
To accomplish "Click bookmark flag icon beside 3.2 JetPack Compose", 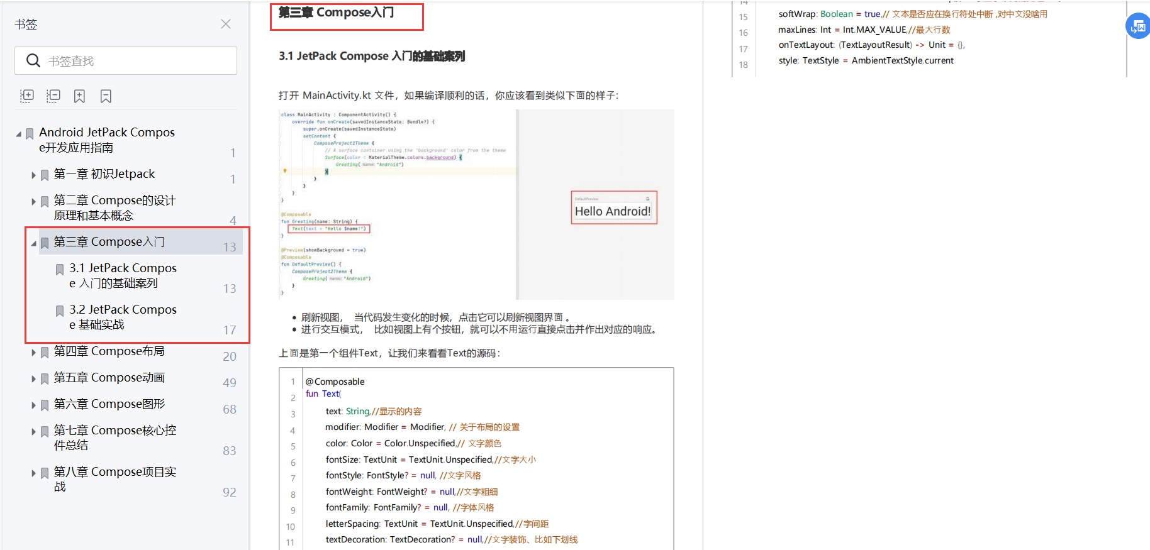I will point(60,311).
